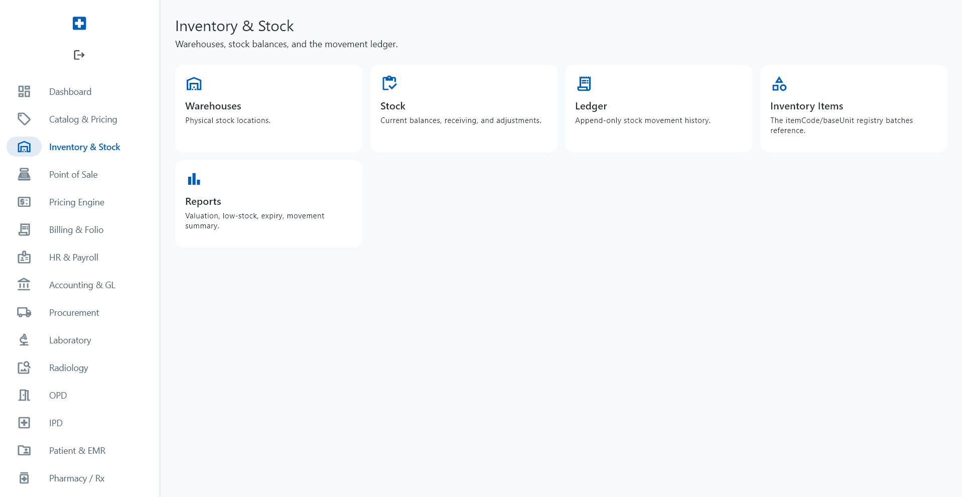Viewport: 962px width, 497px height.
Task: Click the Catalog & Pricing tag icon
Action: (24, 119)
